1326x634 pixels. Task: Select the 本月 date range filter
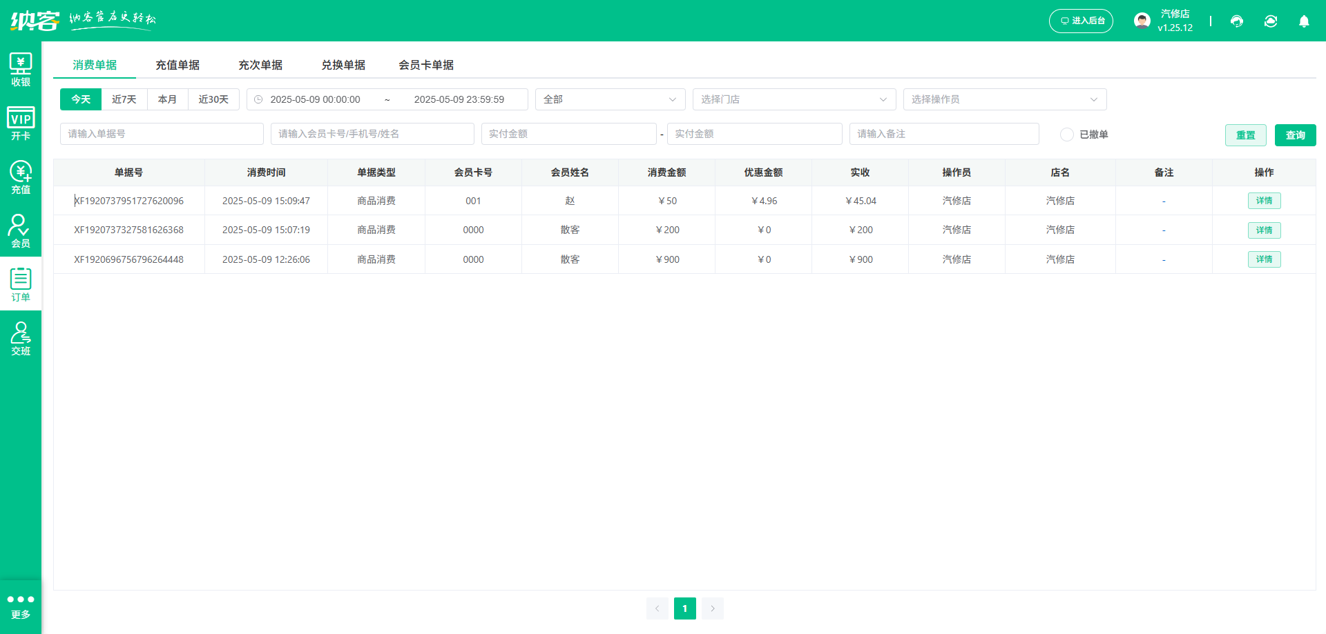click(167, 99)
